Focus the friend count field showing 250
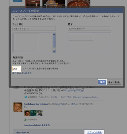This screenshot has height=134, width=127. 16,69
